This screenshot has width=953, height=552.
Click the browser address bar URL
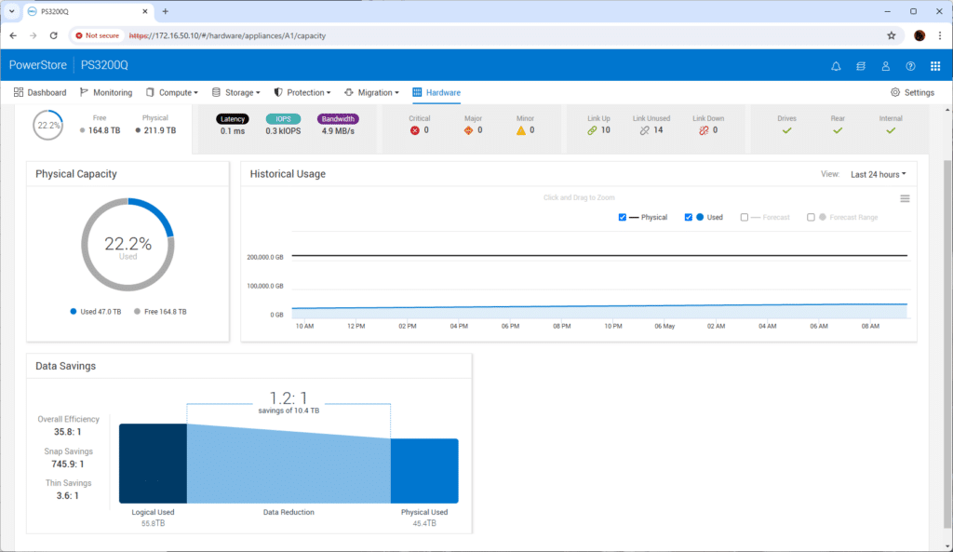(227, 36)
